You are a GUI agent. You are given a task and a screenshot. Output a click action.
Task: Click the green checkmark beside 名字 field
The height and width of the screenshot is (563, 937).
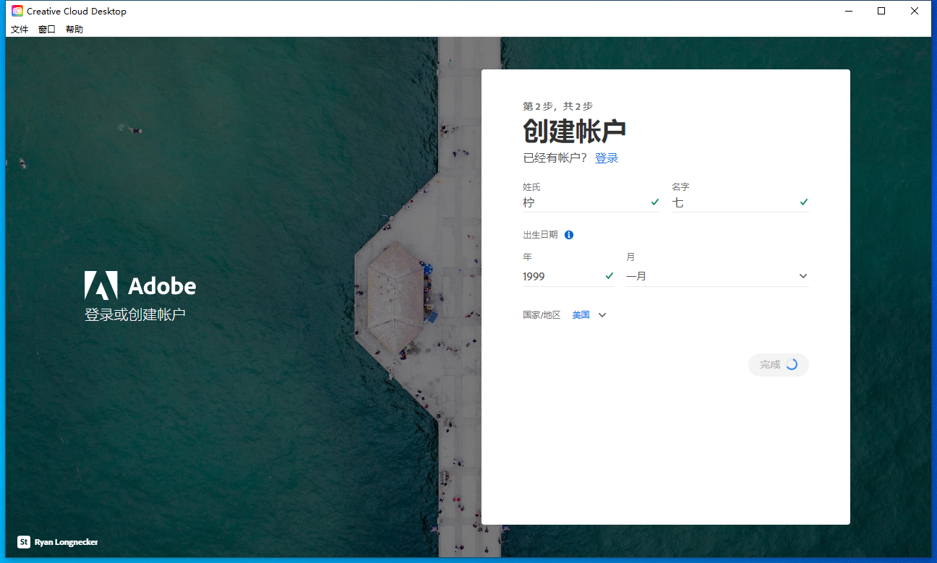804,202
